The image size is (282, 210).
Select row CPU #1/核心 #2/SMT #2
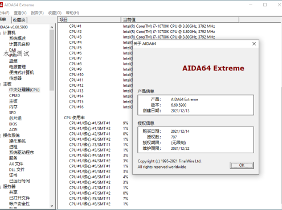pos(89,139)
